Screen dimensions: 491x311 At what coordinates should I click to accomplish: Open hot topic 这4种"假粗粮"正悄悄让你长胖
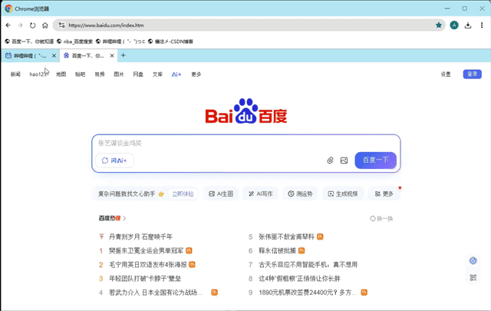(299, 279)
